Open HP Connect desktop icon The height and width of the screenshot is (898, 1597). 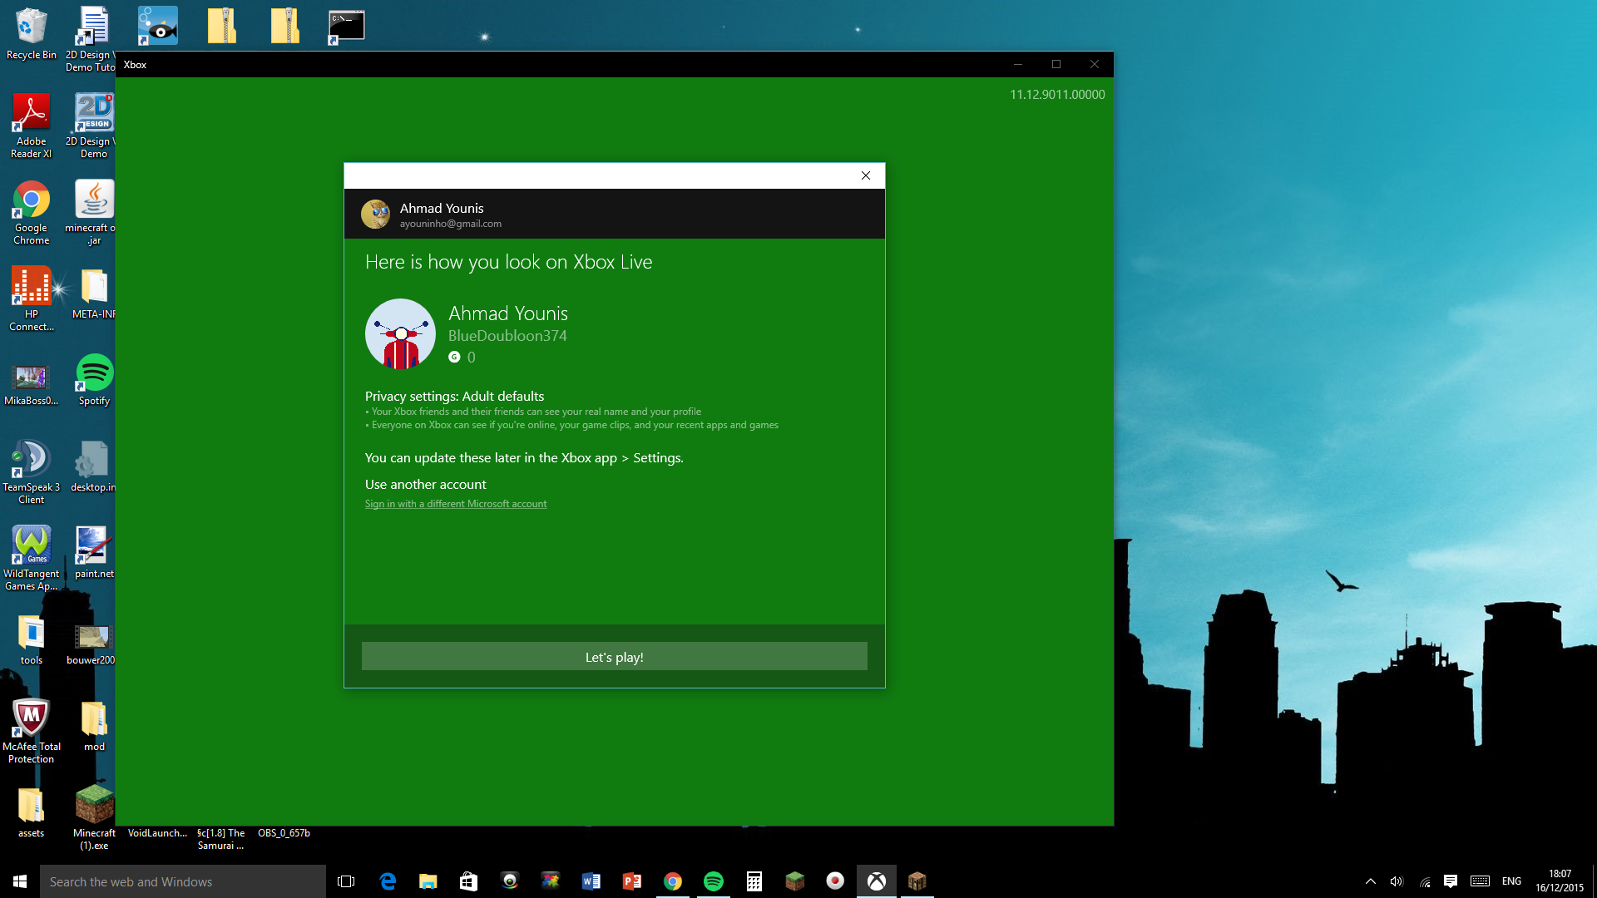(x=32, y=299)
